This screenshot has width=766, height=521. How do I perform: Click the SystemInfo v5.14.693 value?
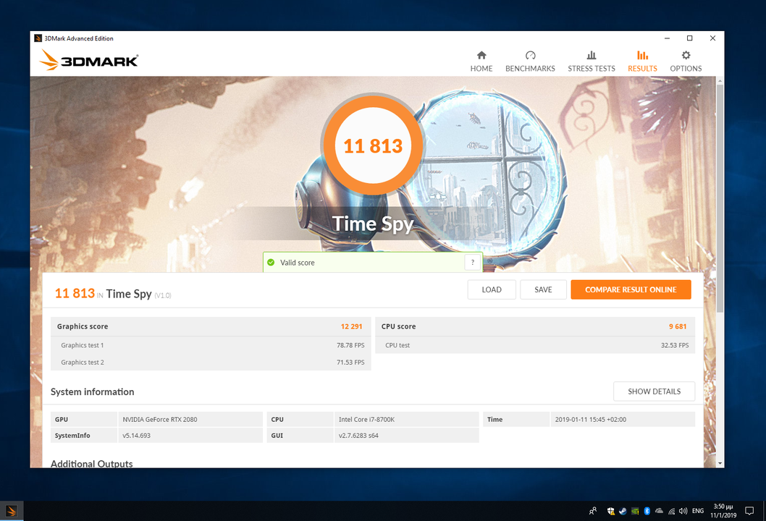[136, 436]
